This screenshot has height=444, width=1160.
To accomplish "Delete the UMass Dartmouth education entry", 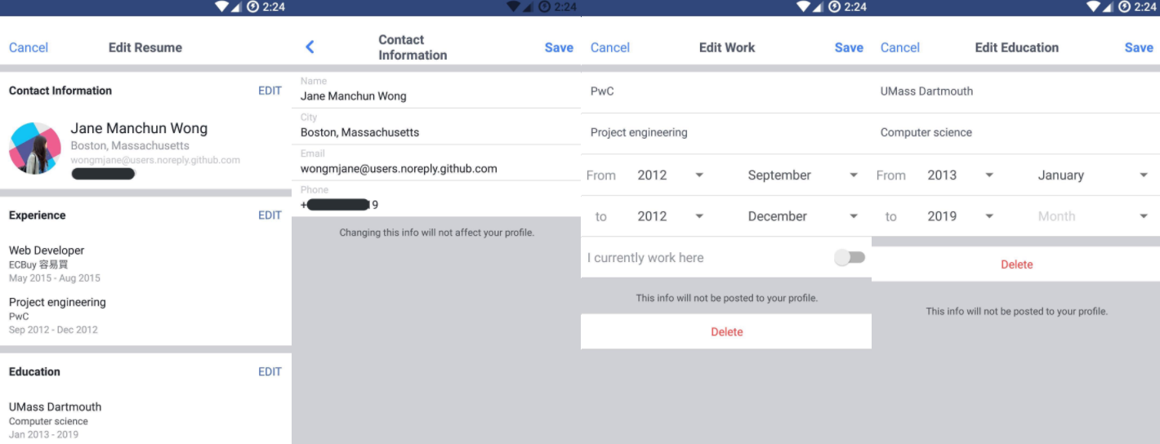I will [1016, 264].
